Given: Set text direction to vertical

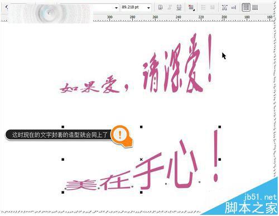Looking at the screenshot, I should click(x=255, y=7).
